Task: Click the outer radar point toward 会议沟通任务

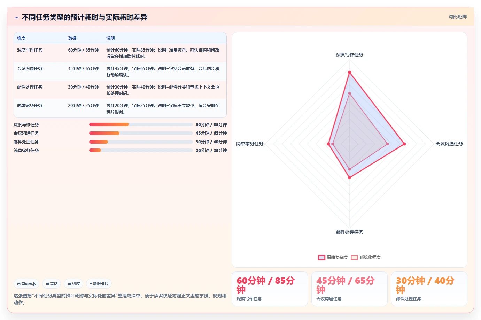Action: pos(404,144)
